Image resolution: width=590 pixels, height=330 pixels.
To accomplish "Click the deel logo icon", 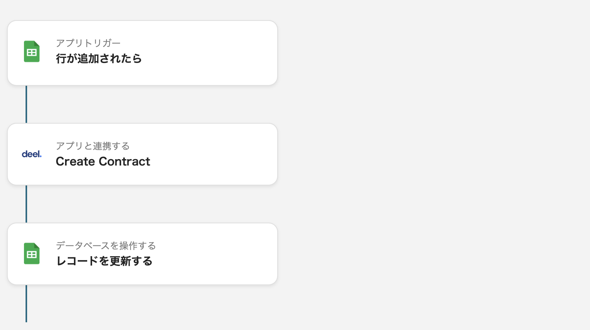I will tap(32, 154).
